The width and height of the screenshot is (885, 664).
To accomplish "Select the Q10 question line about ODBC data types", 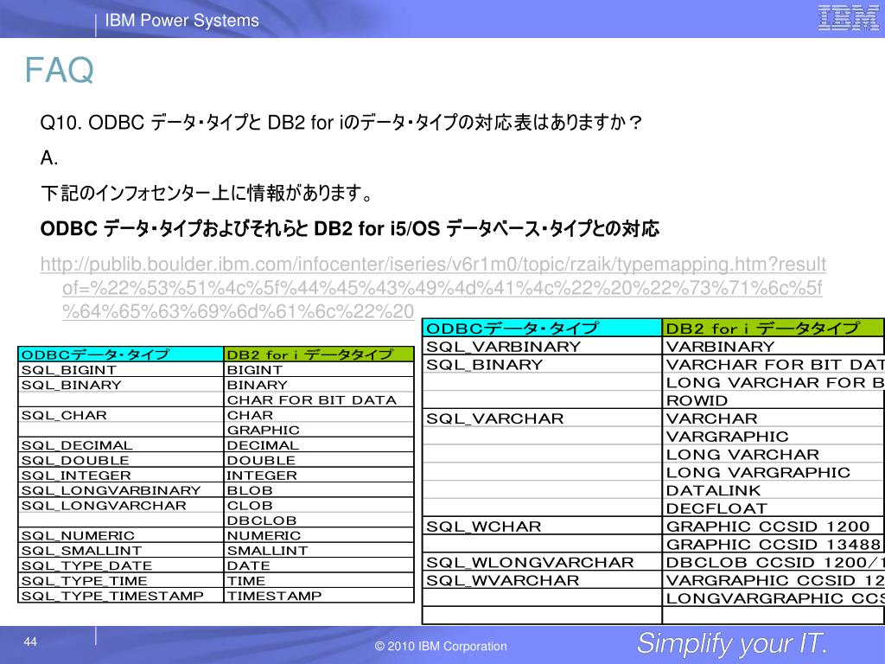I will (341, 123).
